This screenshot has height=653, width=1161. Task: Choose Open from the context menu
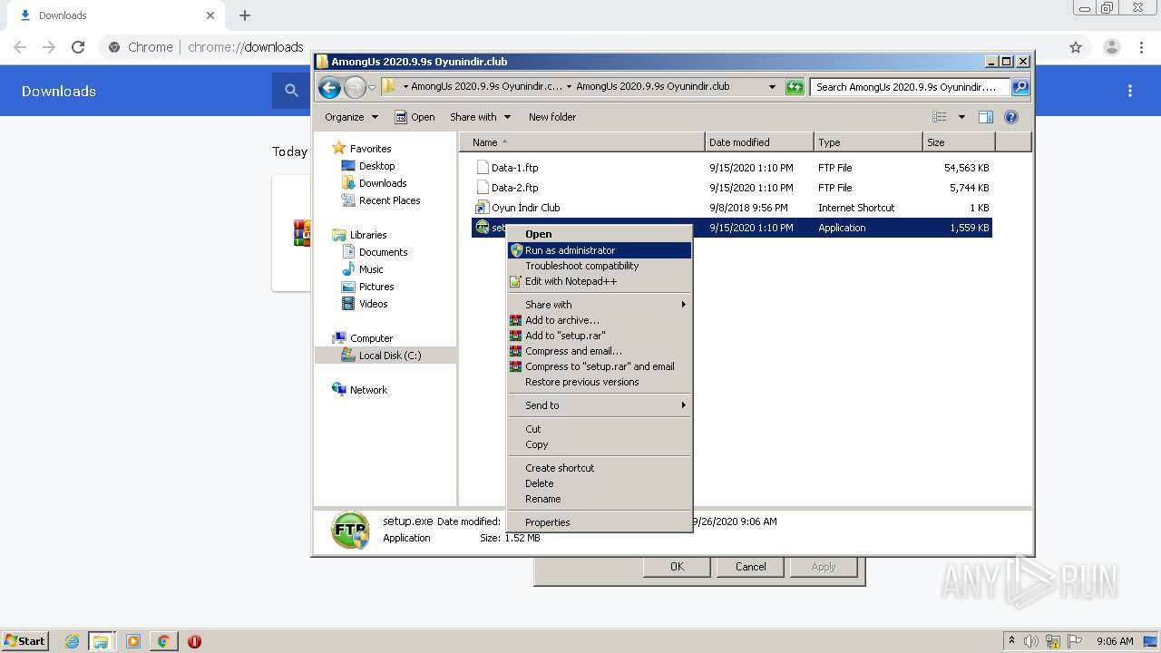click(x=600, y=234)
